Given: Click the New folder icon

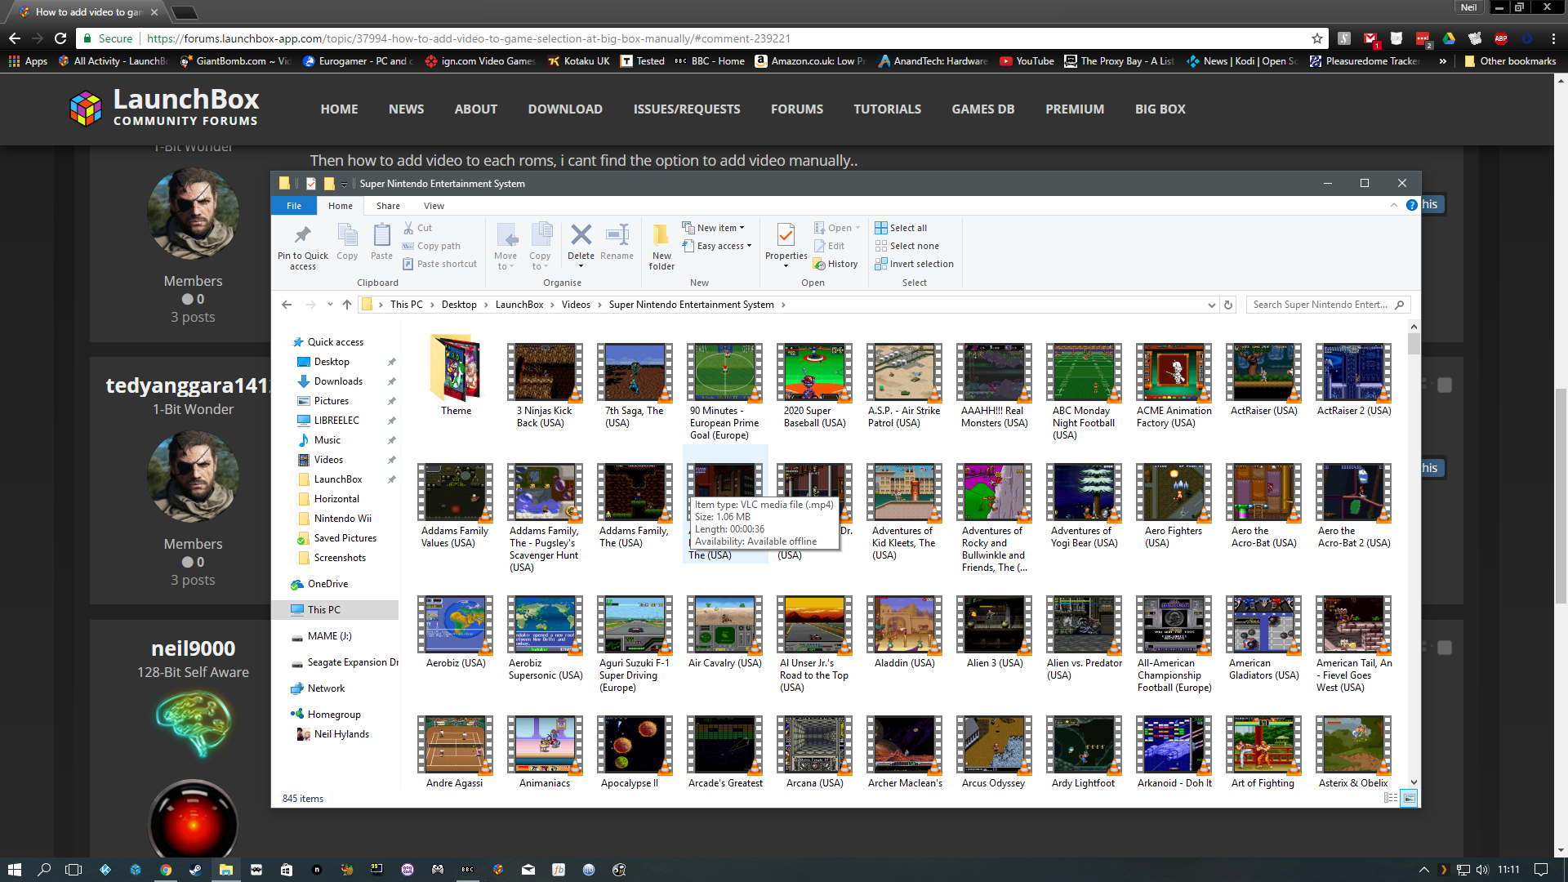Looking at the screenshot, I should tap(661, 235).
